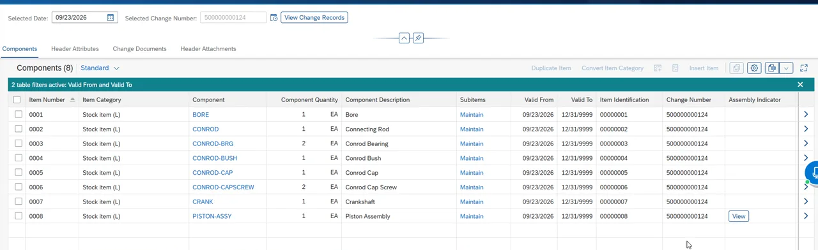818x250 pixels.
Task: Open the export options dropdown arrow
Action: pos(786,68)
